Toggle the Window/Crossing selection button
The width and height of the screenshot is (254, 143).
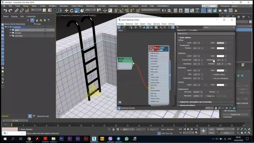(60, 11)
